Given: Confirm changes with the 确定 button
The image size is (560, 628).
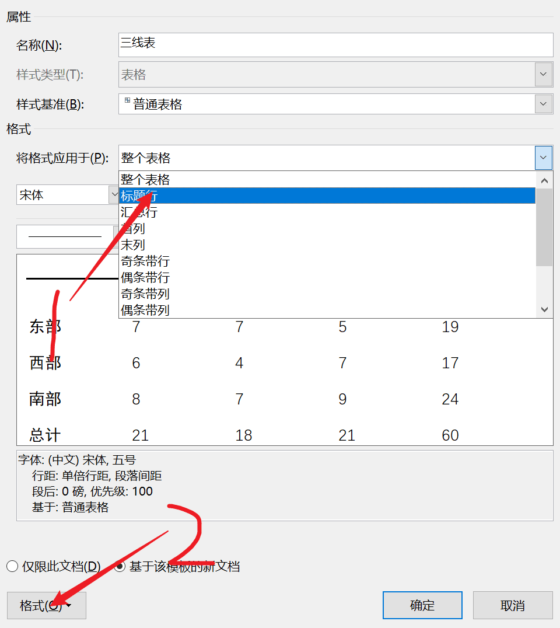Looking at the screenshot, I should coord(422,605).
